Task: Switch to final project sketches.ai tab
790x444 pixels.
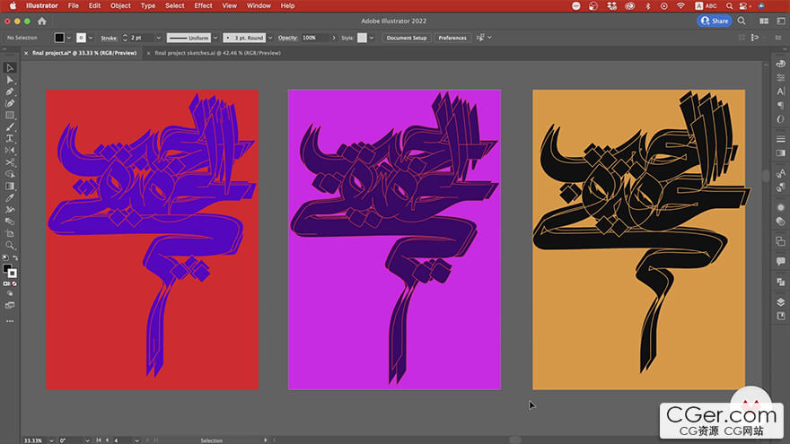Action: click(217, 53)
